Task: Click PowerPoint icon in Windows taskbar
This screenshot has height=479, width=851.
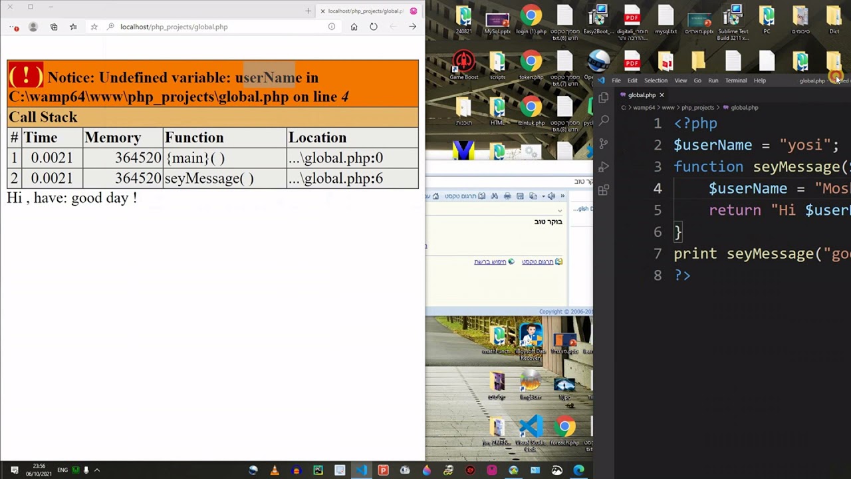Action: 383,470
